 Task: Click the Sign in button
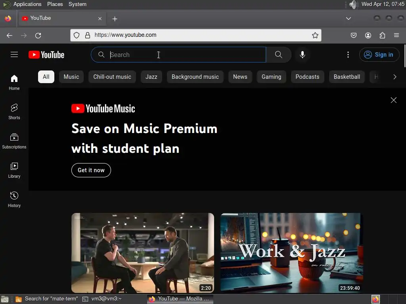coord(379,55)
